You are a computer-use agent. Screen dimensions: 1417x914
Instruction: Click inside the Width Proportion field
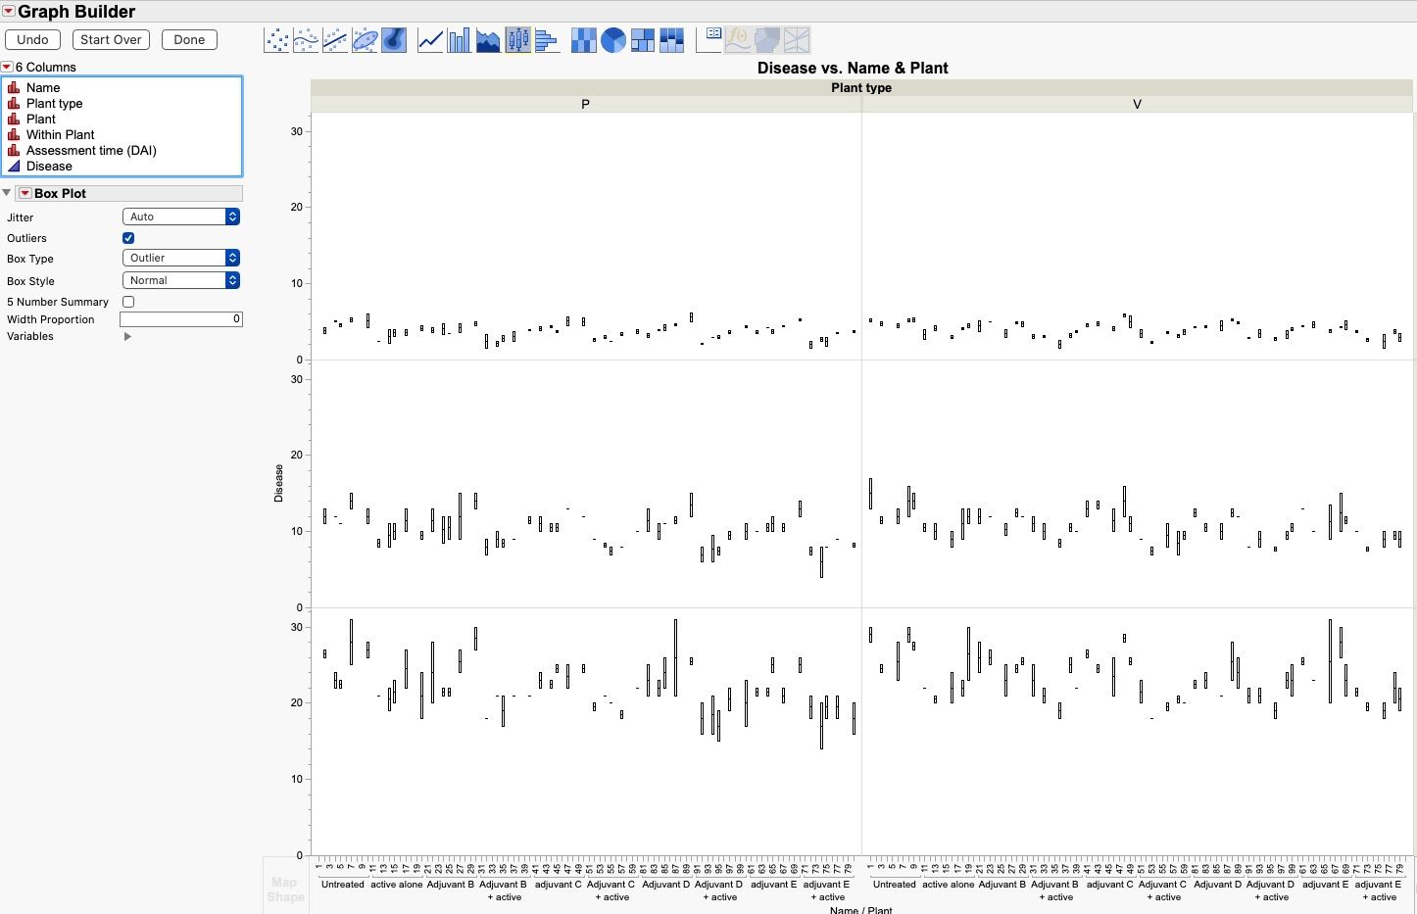pos(181,318)
